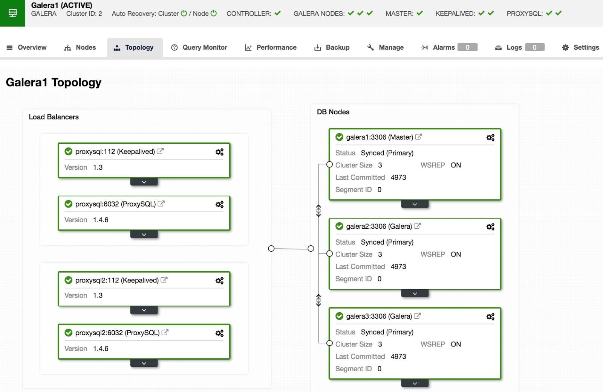This screenshot has width=603, height=392.
Task: Open gear actions for proxysql2:112 Keepalived
Action: tap(219, 281)
